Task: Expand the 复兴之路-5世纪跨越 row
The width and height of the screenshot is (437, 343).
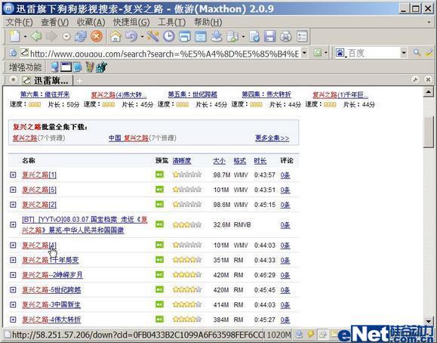Action: pos(13,289)
